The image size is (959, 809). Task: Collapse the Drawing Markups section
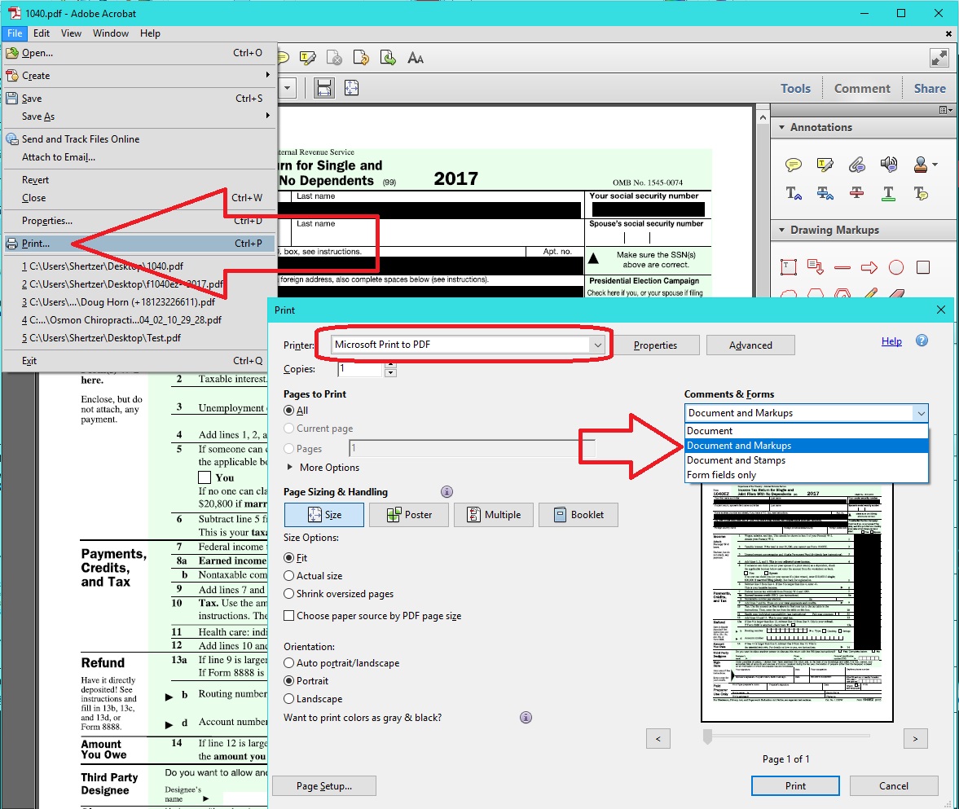[x=781, y=230]
